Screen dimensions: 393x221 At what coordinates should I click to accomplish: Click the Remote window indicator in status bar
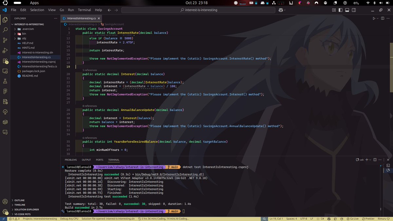click(x=3, y=219)
